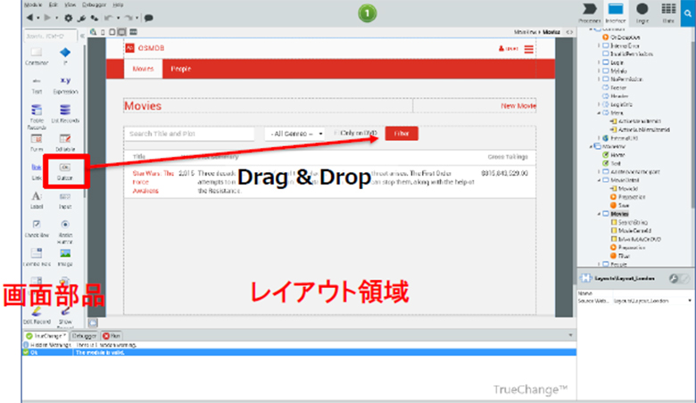696x403 pixels.
Task: Open the search magnifier in top-right
Action: pos(688,13)
